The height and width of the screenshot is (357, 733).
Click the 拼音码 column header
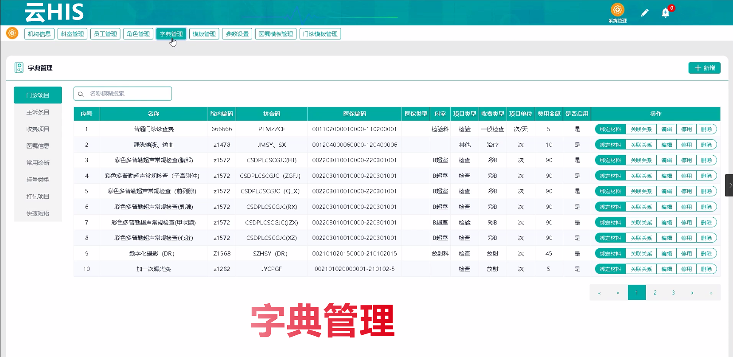pyautogui.click(x=272, y=114)
